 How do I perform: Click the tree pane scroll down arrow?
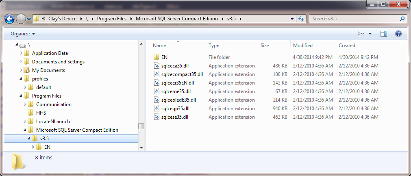pyautogui.click(x=141, y=148)
